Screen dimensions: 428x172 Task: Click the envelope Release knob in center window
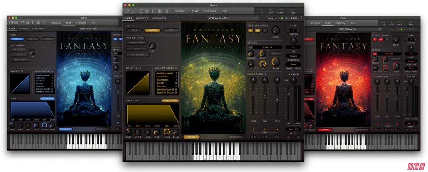[176, 132]
